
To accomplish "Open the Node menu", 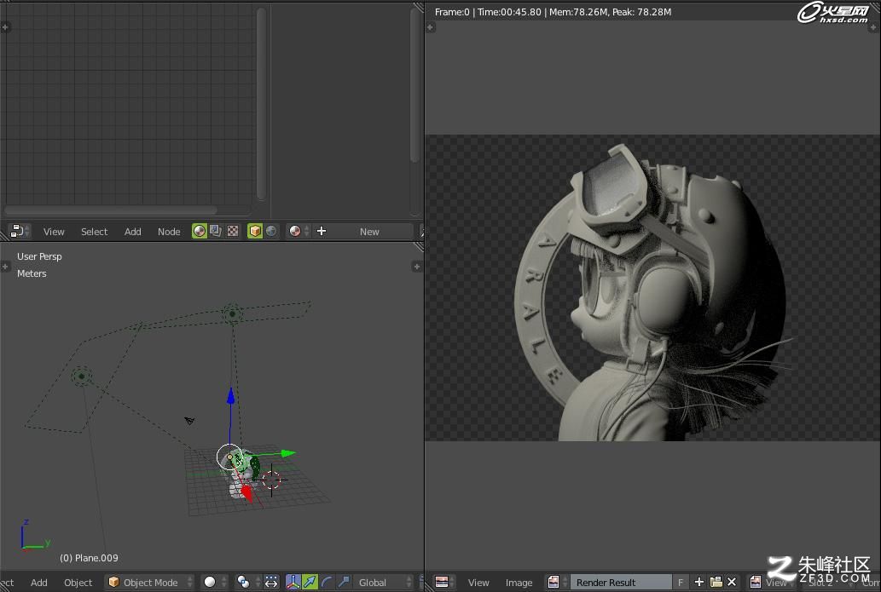I will pos(169,232).
